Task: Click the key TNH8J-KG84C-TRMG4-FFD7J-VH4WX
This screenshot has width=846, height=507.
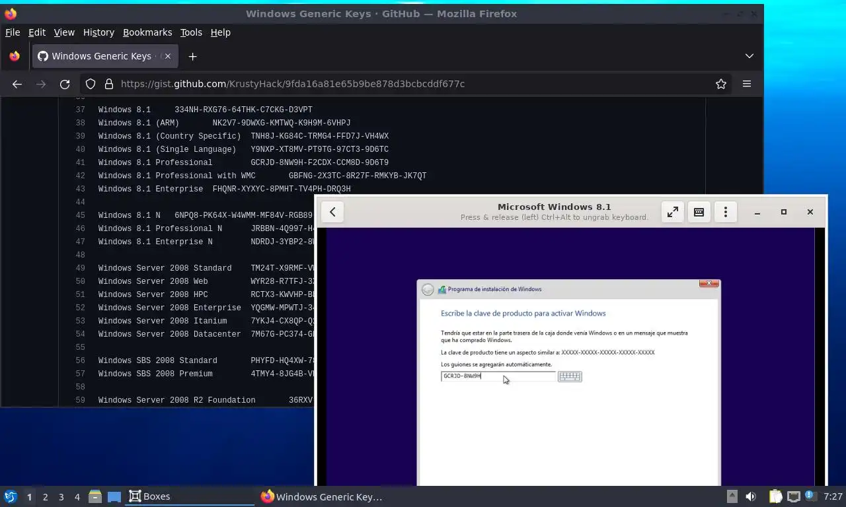Action: tap(320, 136)
